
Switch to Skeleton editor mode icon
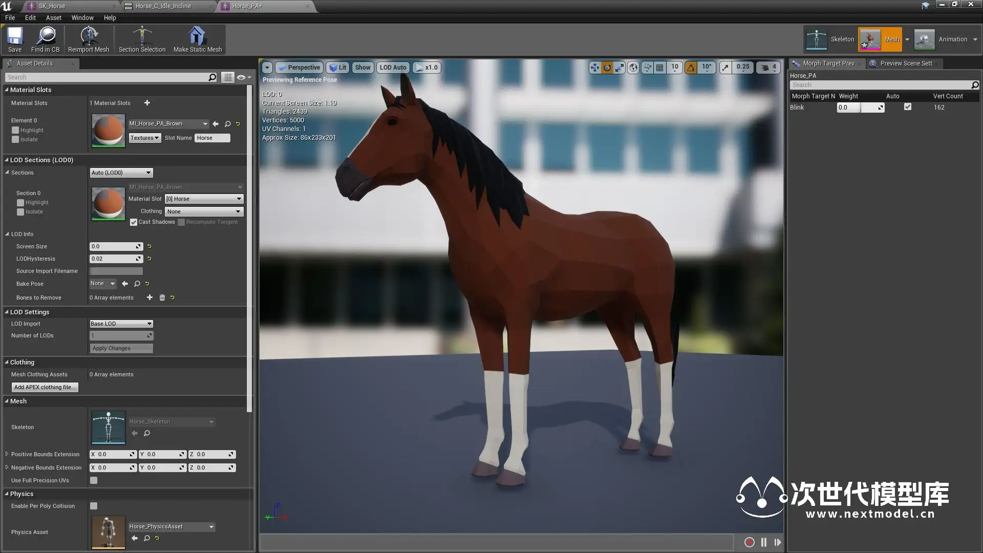[817, 39]
